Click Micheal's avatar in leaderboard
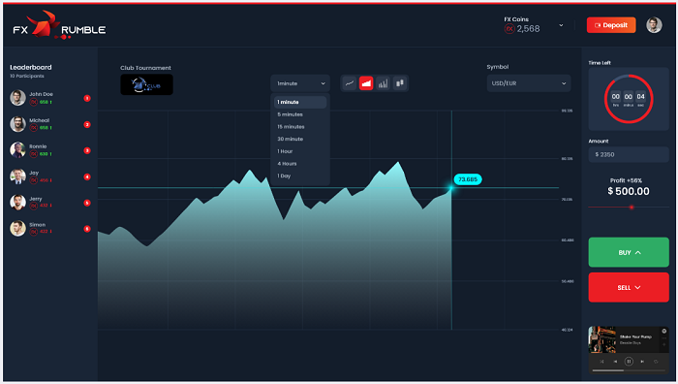Image resolution: width=678 pixels, height=384 pixels. (x=17, y=124)
